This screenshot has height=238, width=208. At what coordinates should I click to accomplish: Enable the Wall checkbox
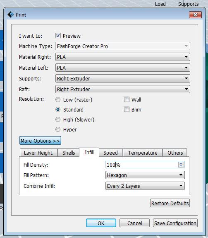point(127,100)
